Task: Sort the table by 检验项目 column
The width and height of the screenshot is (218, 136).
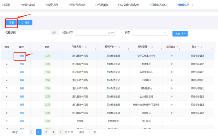Action: click(152, 47)
